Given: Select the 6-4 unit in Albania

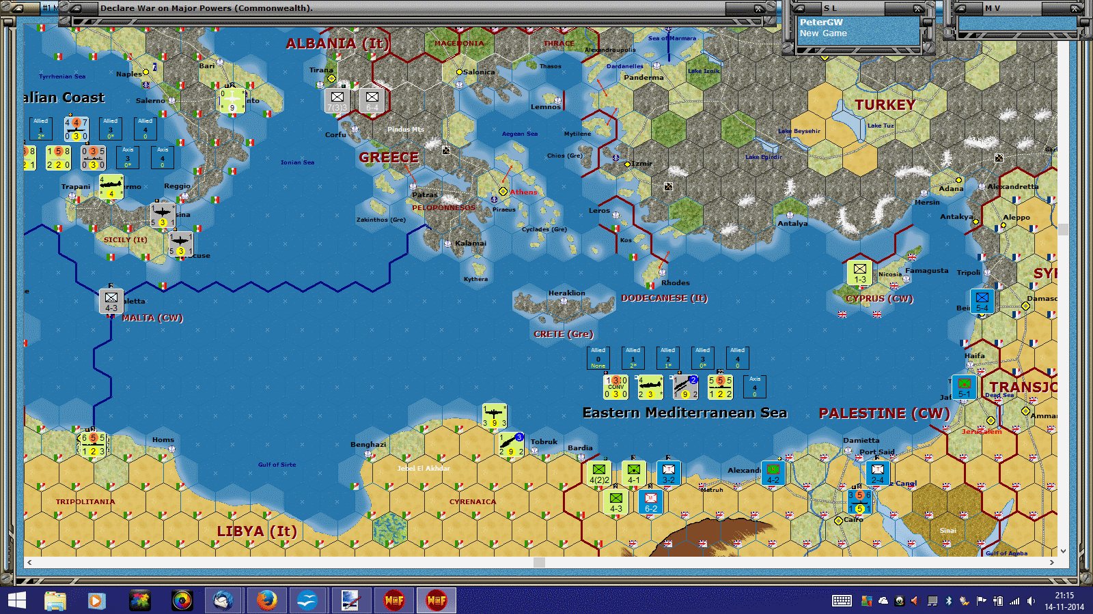Looking at the screenshot, I should [372, 101].
